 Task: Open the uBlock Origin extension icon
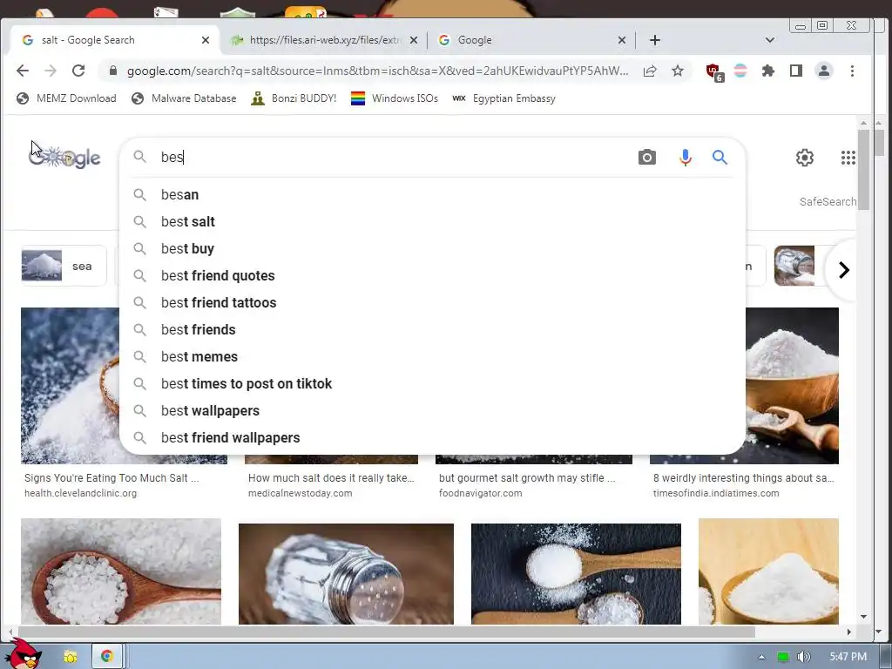pyautogui.click(x=714, y=72)
